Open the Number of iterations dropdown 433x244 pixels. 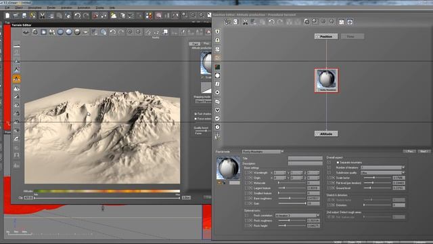[383, 167]
